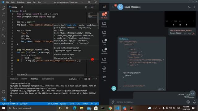Change line ending via CRLF status item
Viewport: 198px width, 111px height.
click(78, 104)
